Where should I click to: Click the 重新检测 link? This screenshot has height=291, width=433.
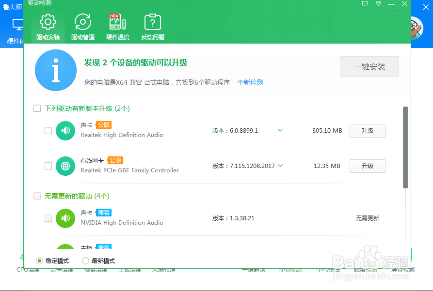[x=250, y=82]
